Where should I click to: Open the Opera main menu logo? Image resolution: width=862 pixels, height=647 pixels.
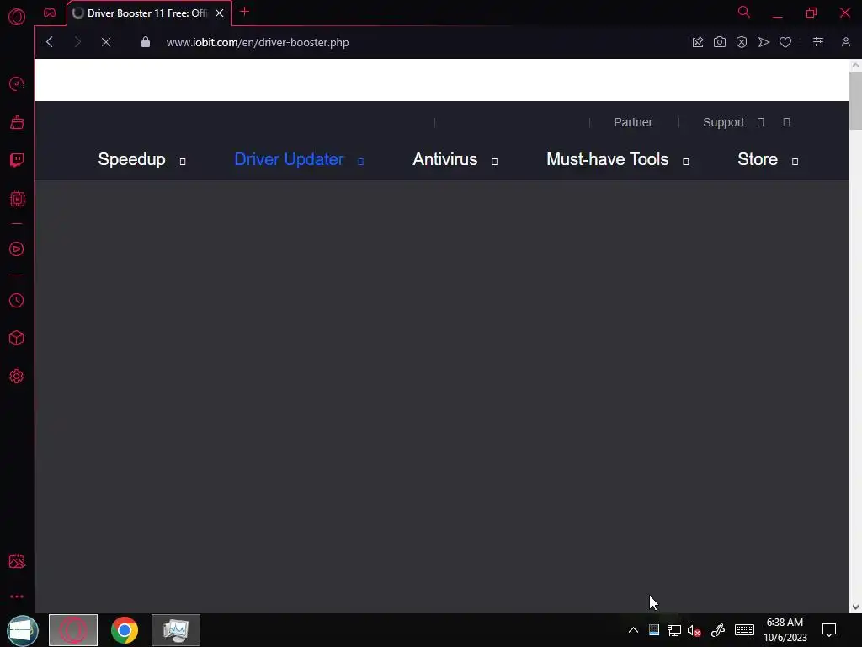click(x=17, y=17)
